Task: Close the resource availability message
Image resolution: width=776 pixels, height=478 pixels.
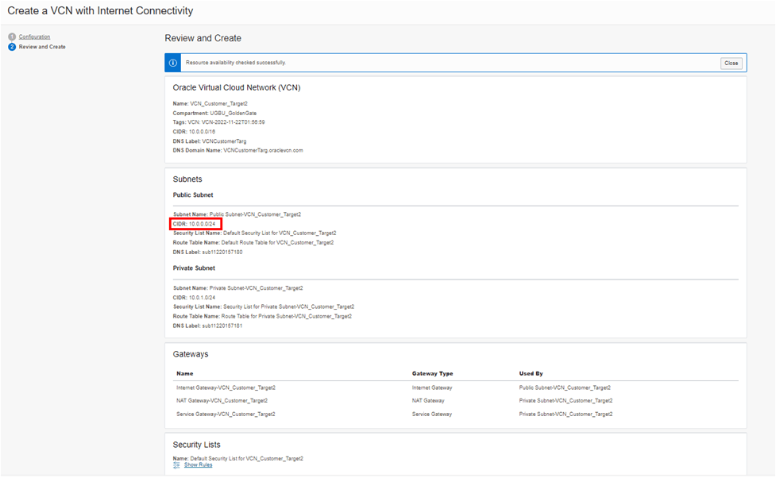Action: click(x=731, y=63)
